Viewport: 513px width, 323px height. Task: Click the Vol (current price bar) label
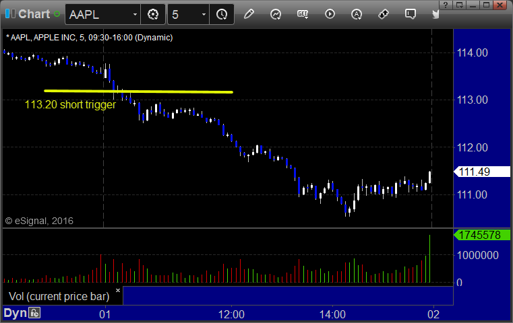[59, 296]
